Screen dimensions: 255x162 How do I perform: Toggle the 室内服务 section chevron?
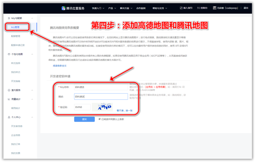[32, 90]
